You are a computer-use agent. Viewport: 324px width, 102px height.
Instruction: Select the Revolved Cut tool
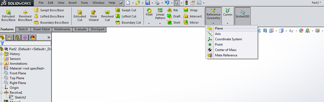(x=107, y=16)
